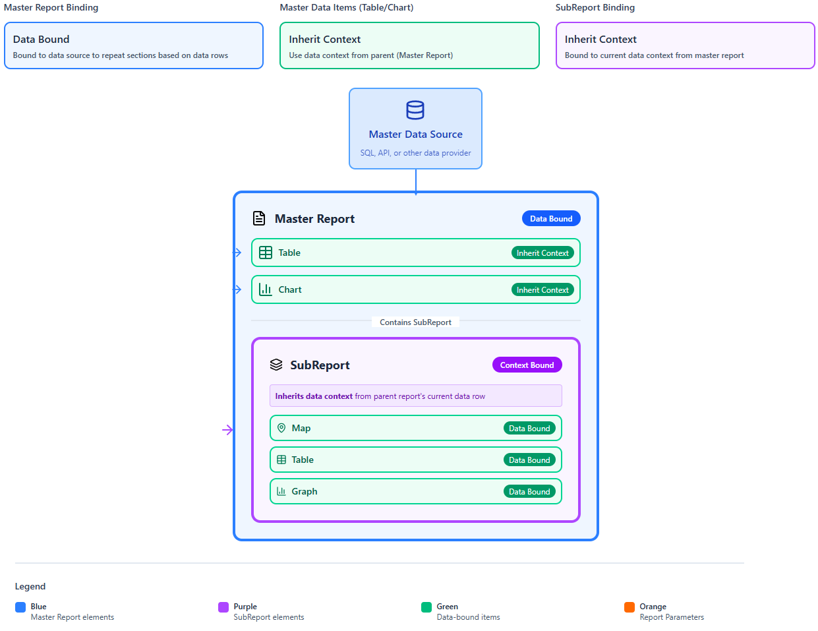Expand the purple arrow pointing at Map
This screenshot has width=818, height=631.
click(x=228, y=429)
